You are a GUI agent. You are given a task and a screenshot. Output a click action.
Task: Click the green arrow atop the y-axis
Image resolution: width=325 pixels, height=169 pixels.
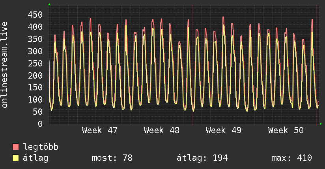[49, 4]
